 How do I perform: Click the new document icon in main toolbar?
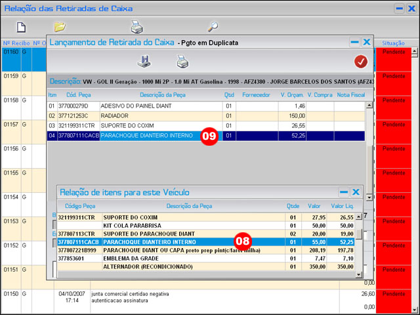(21, 27)
